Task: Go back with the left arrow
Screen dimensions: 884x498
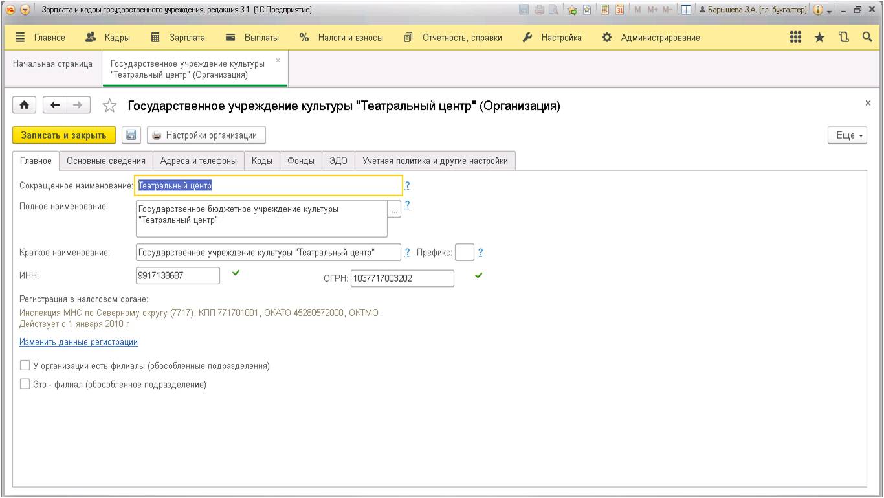Action: [56, 105]
